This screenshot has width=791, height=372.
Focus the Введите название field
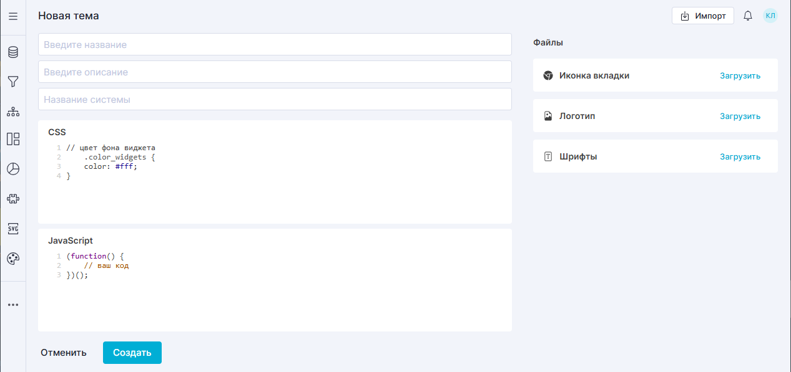click(275, 45)
